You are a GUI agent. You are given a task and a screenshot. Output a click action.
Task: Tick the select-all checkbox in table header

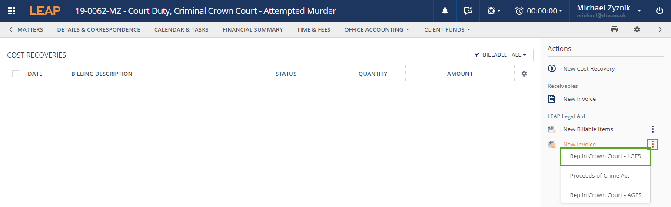(x=16, y=74)
